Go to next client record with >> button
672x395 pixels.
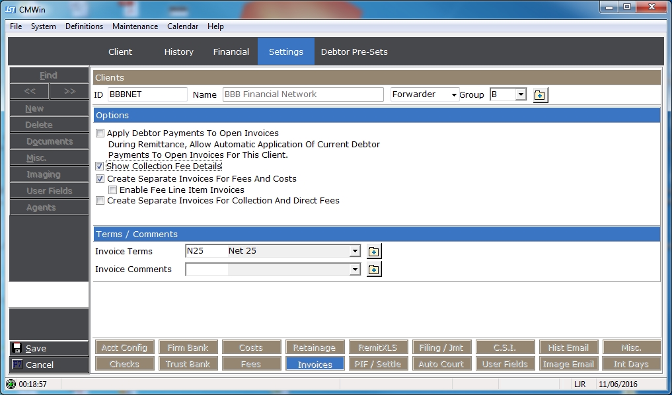(x=69, y=92)
